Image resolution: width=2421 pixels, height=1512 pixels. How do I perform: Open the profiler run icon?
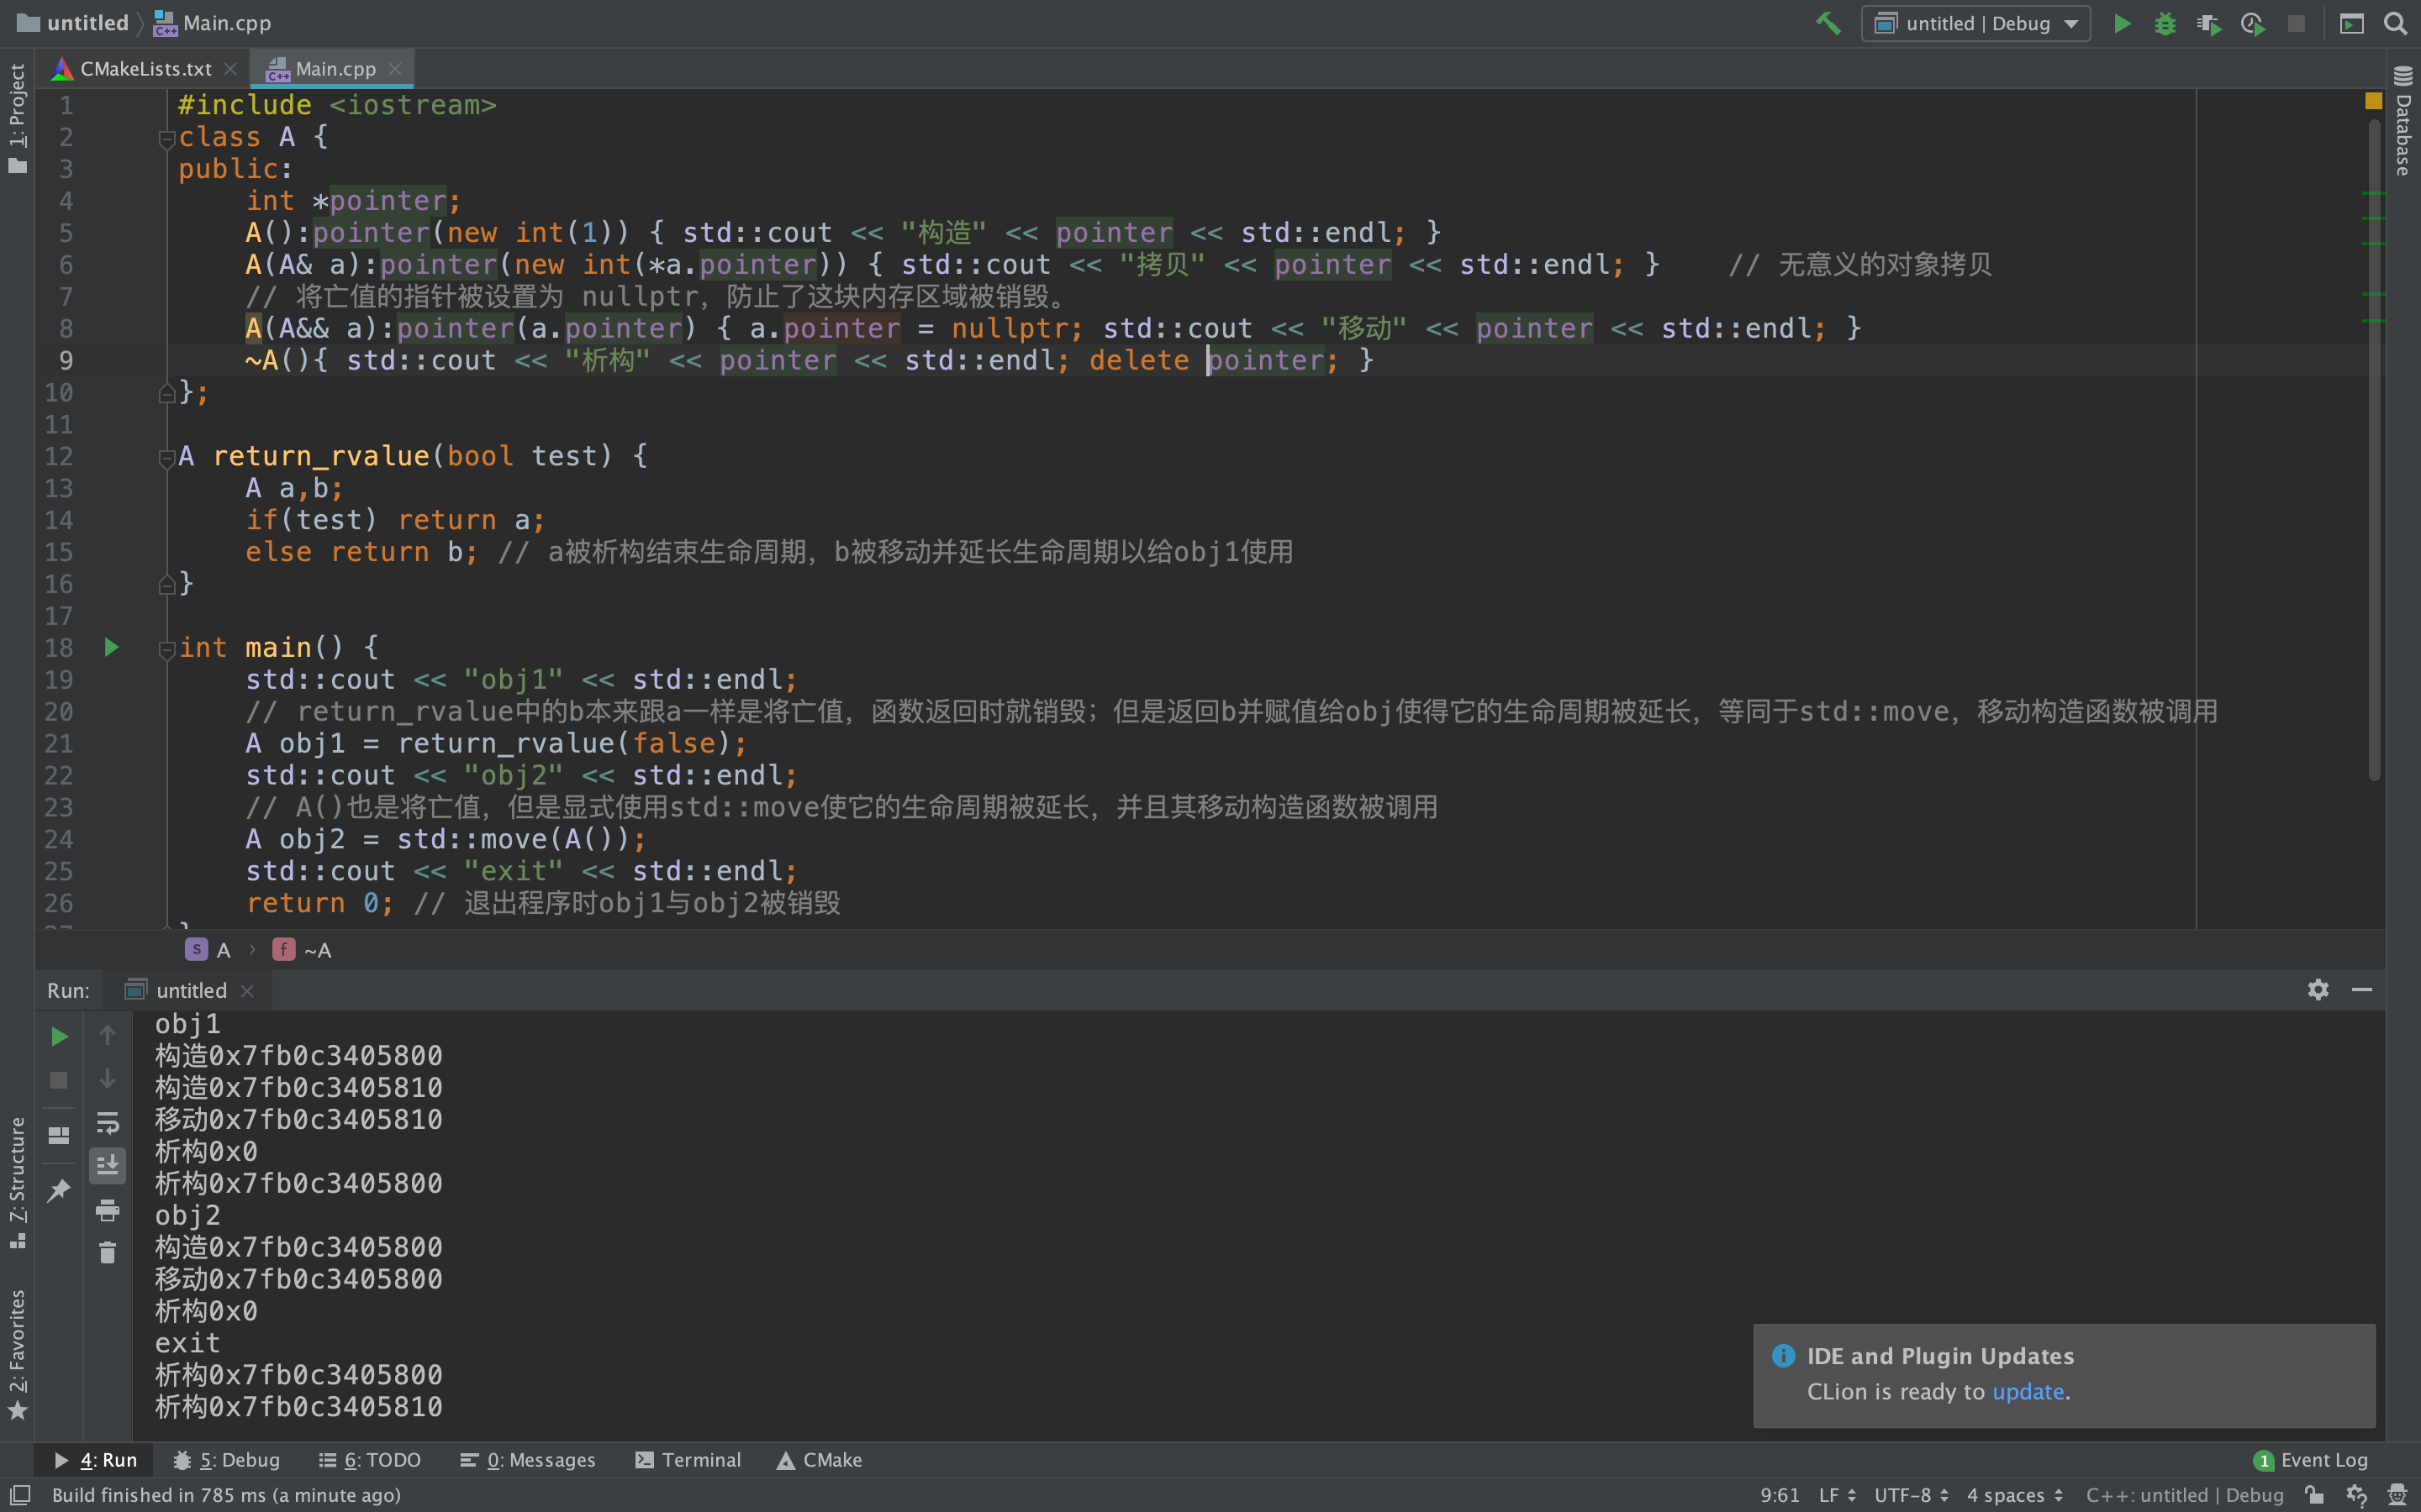(2253, 23)
